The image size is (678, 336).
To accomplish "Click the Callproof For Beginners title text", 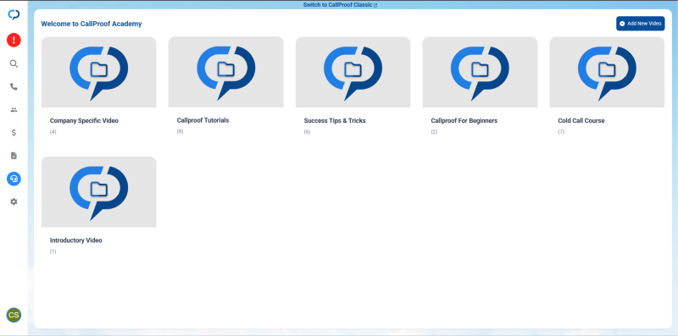I will click(x=464, y=121).
